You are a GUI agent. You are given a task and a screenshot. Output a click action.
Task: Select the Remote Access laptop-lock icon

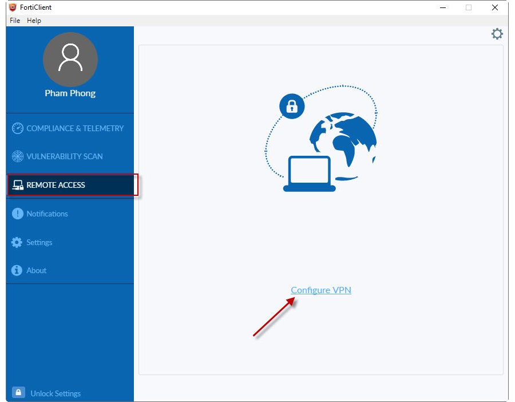click(18, 186)
